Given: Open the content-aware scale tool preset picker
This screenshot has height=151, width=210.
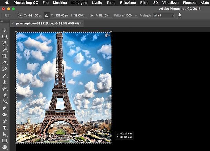Looking at the screenshot, I should point(9,16).
